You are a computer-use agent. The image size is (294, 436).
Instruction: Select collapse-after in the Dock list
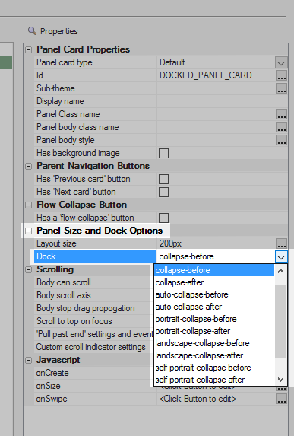[x=214, y=282]
